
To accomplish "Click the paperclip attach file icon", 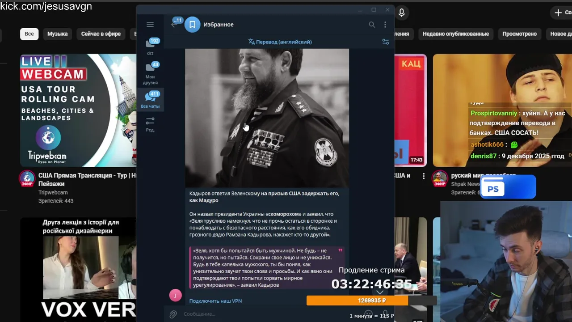I will [173, 314].
